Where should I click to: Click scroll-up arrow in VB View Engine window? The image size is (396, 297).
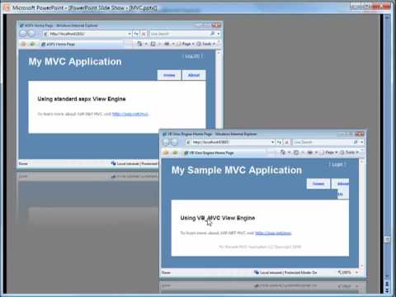tap(362, 162)
